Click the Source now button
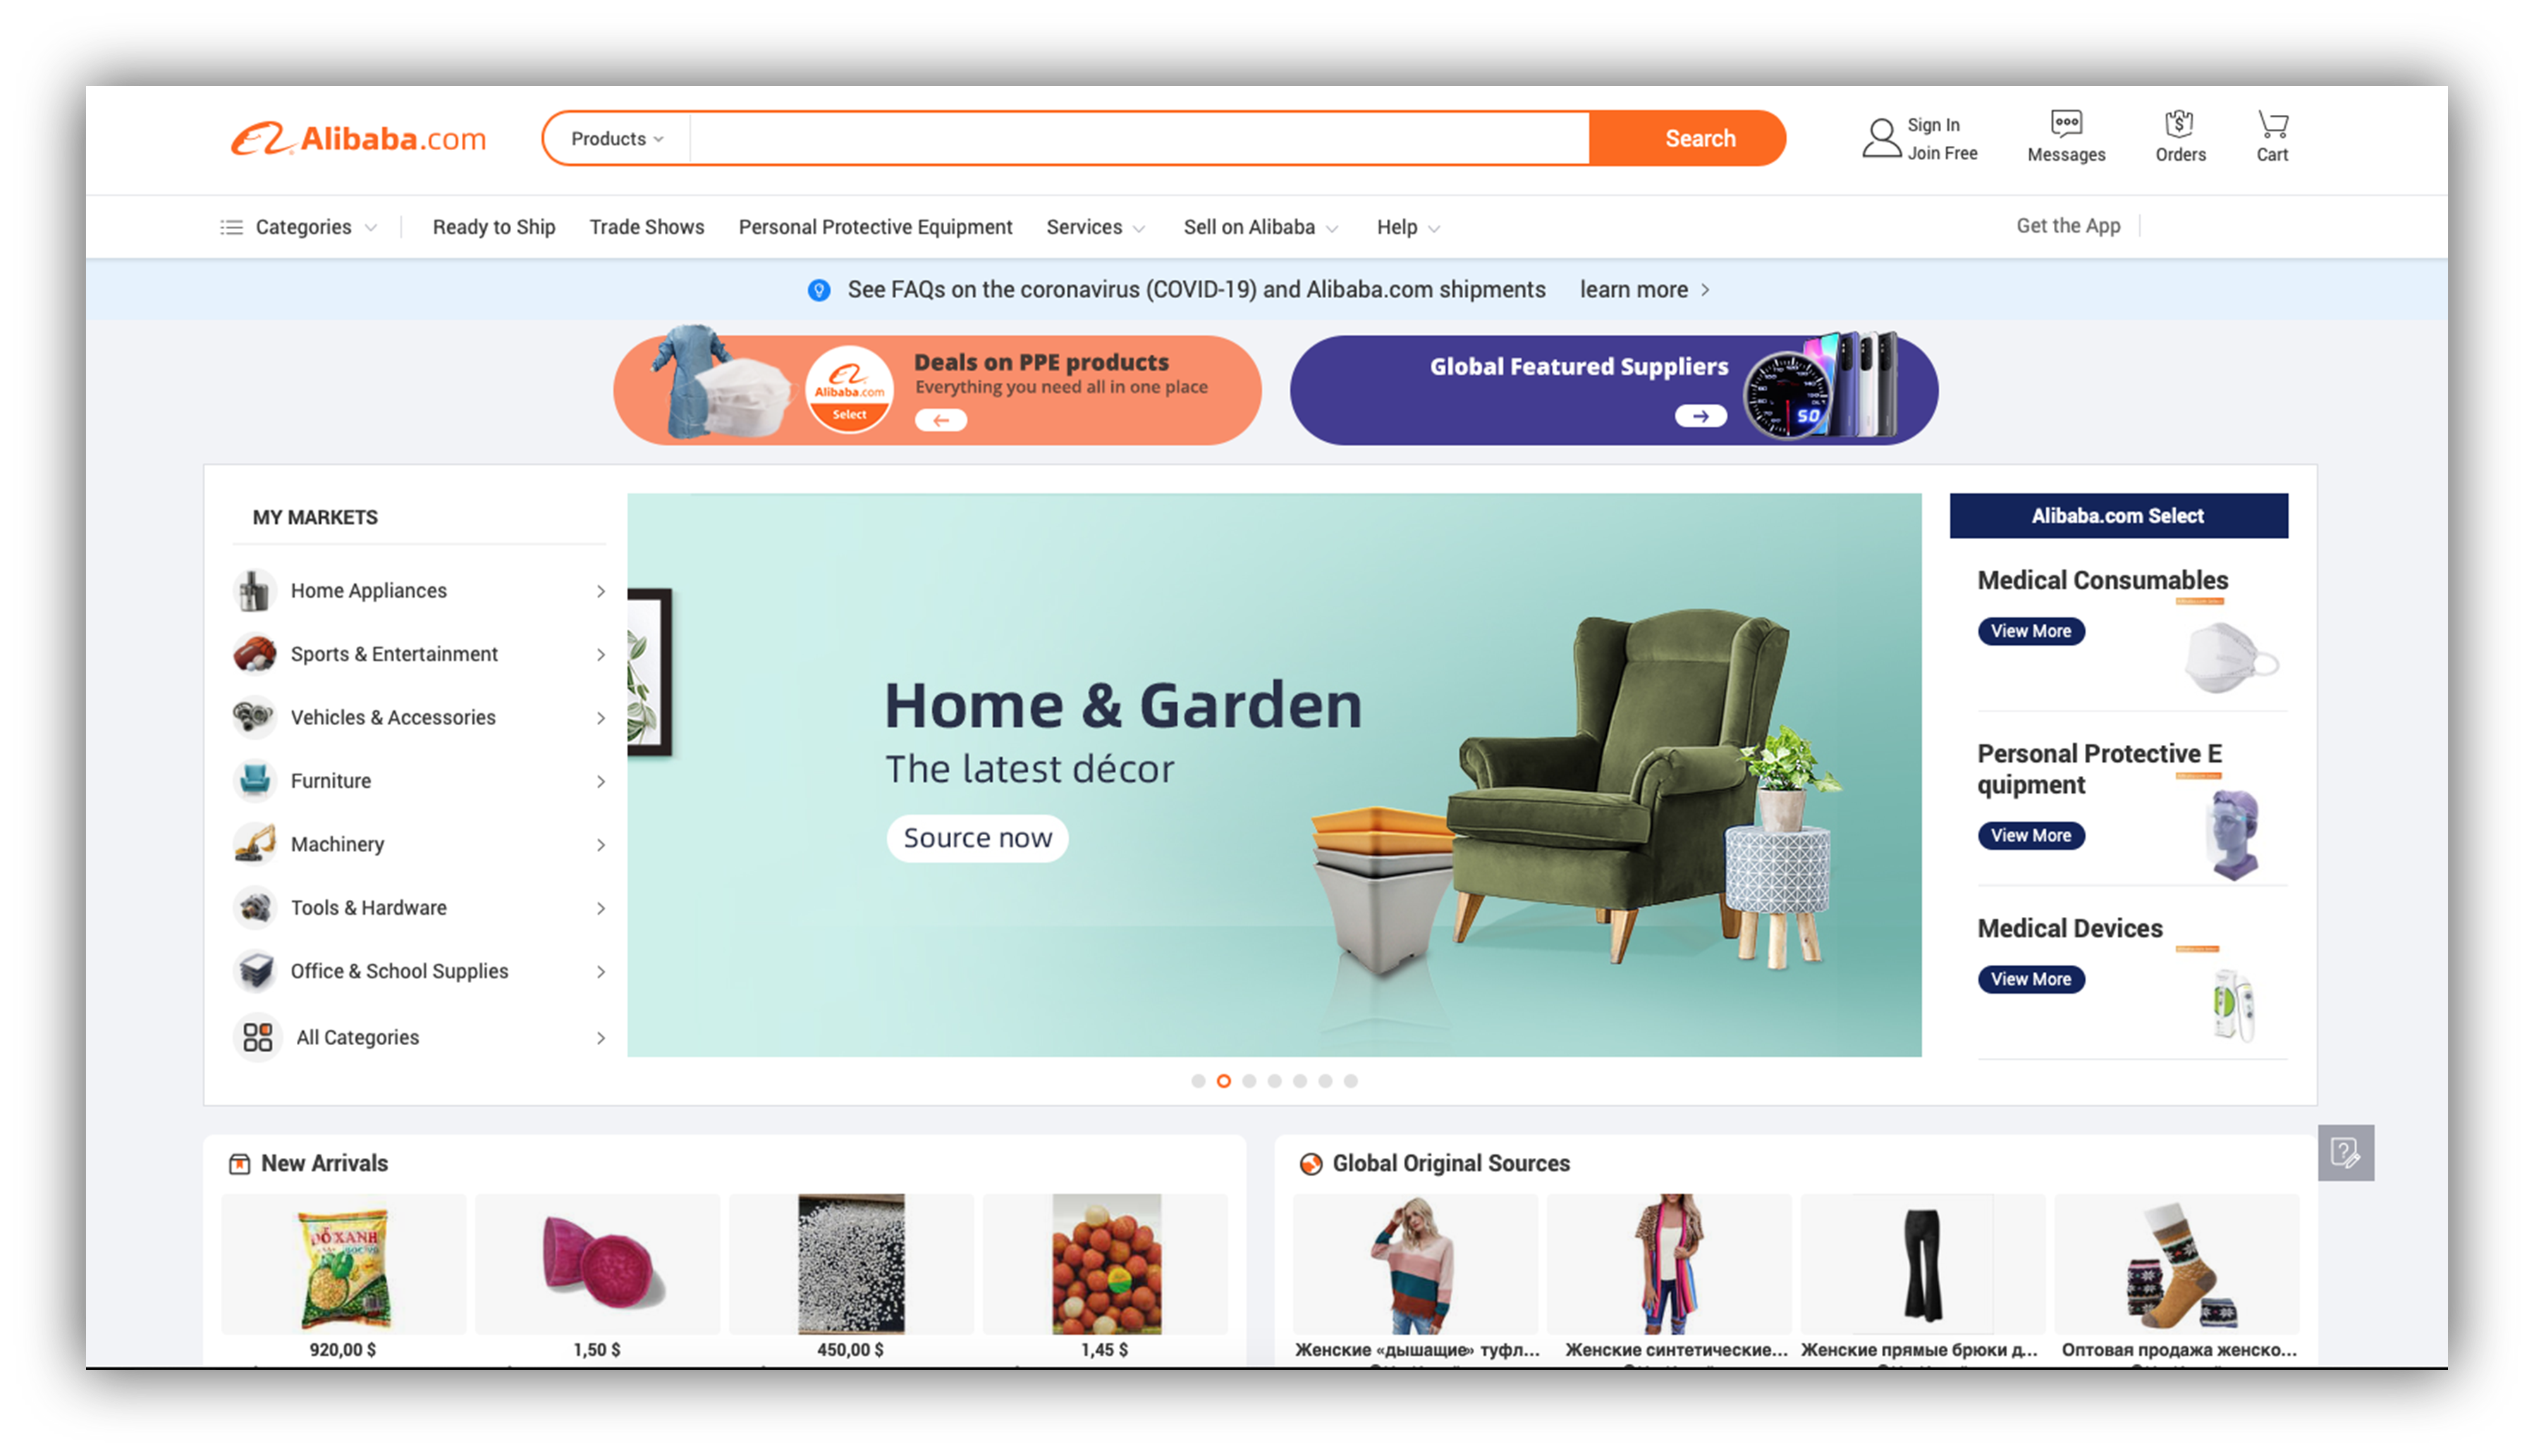Image resolution: width=2534 pixels, height=1456 pixels. (x=978, y=837)
